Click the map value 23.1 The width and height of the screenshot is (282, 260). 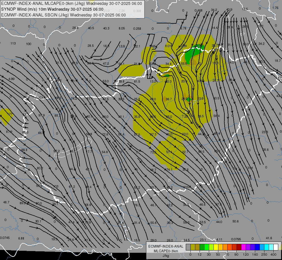tap(203, 240)
